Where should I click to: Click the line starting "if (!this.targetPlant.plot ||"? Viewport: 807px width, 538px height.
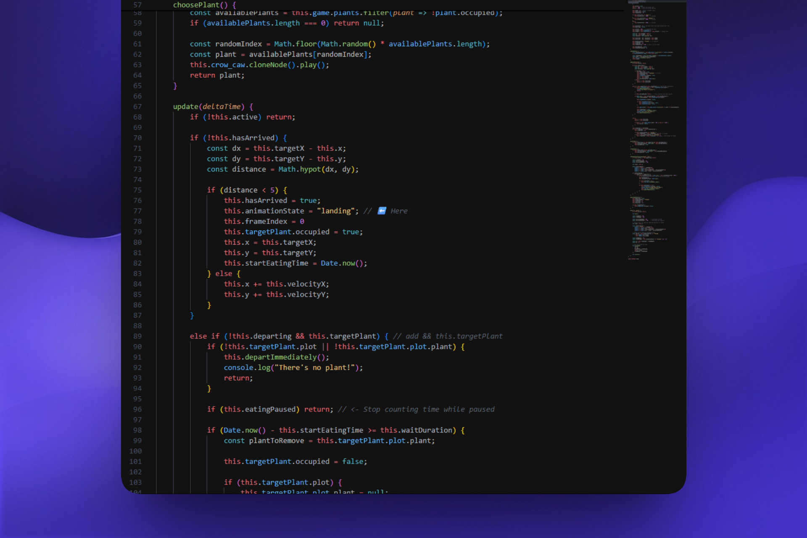(x=335, y=347)
